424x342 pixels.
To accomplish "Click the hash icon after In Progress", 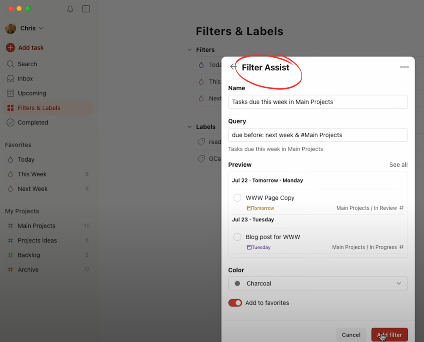I will [x=402, y=247].
